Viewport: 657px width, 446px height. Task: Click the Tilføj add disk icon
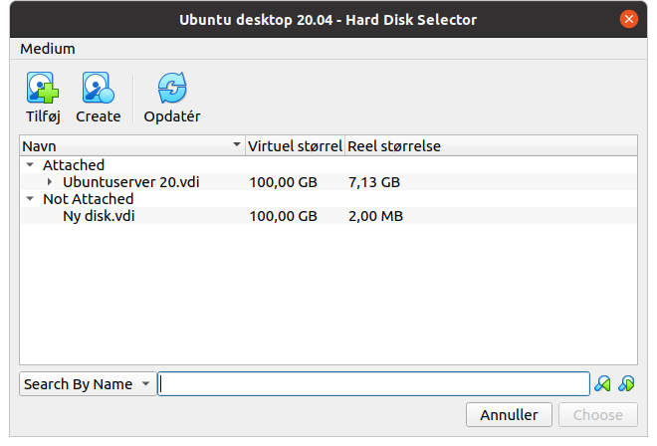click(43, 88)
